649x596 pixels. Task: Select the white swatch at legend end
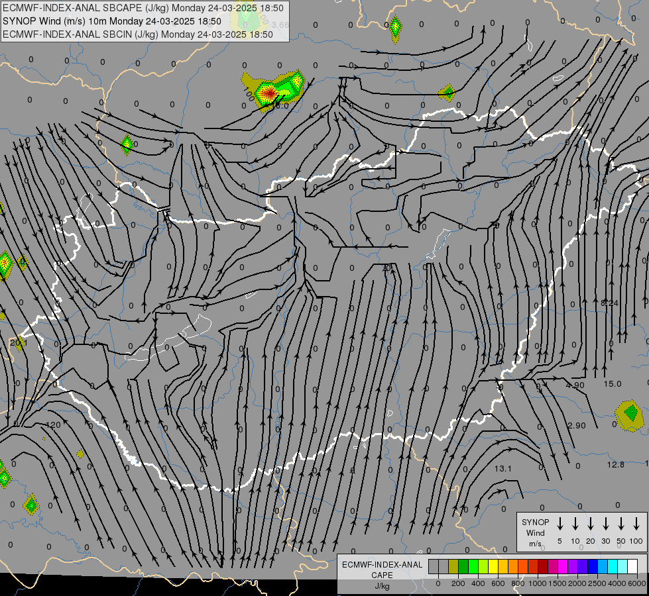point(632,566)
